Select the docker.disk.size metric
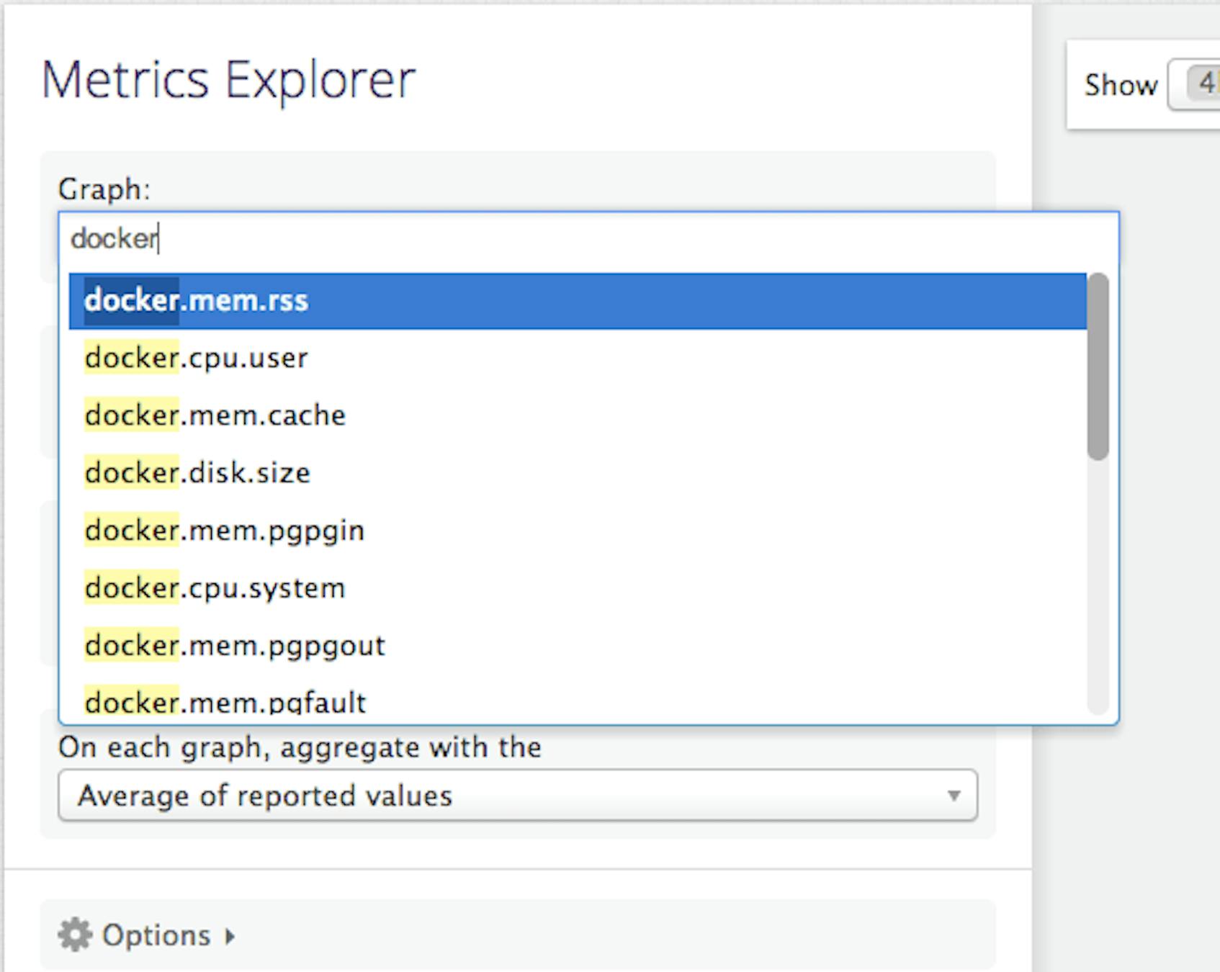 point(197,473)
